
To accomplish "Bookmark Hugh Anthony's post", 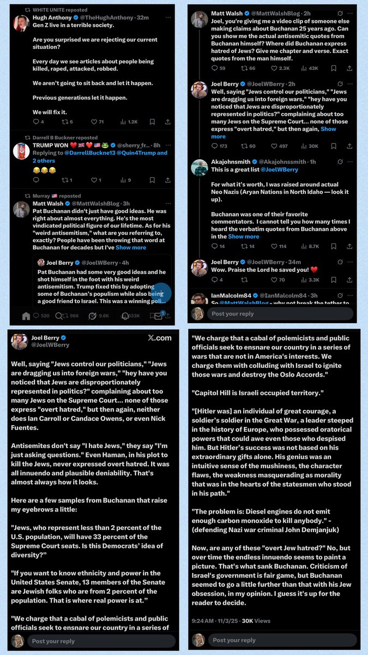I will [153, 121].
